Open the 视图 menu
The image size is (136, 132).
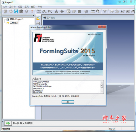pos(20,7)
